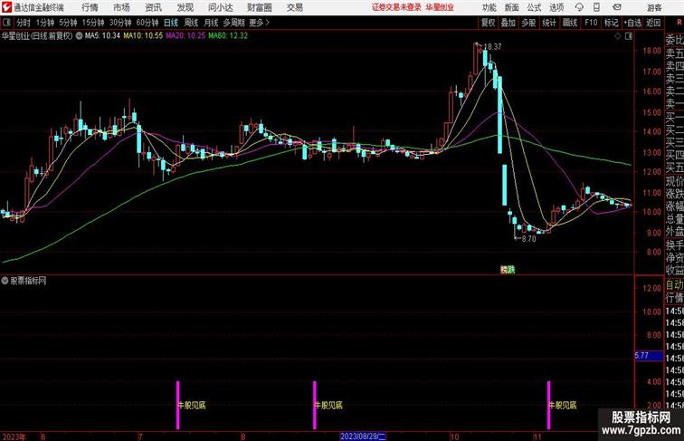This screenshot has height=441, width=684.
Task: Click the 股票指标网 indicator panel title
Action: (28, 281)
